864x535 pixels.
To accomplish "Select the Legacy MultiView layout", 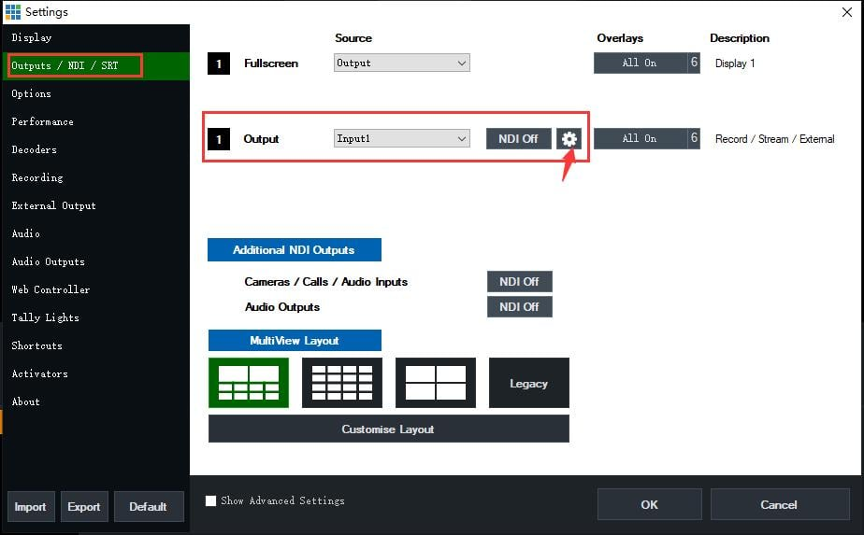I will 528,383.
